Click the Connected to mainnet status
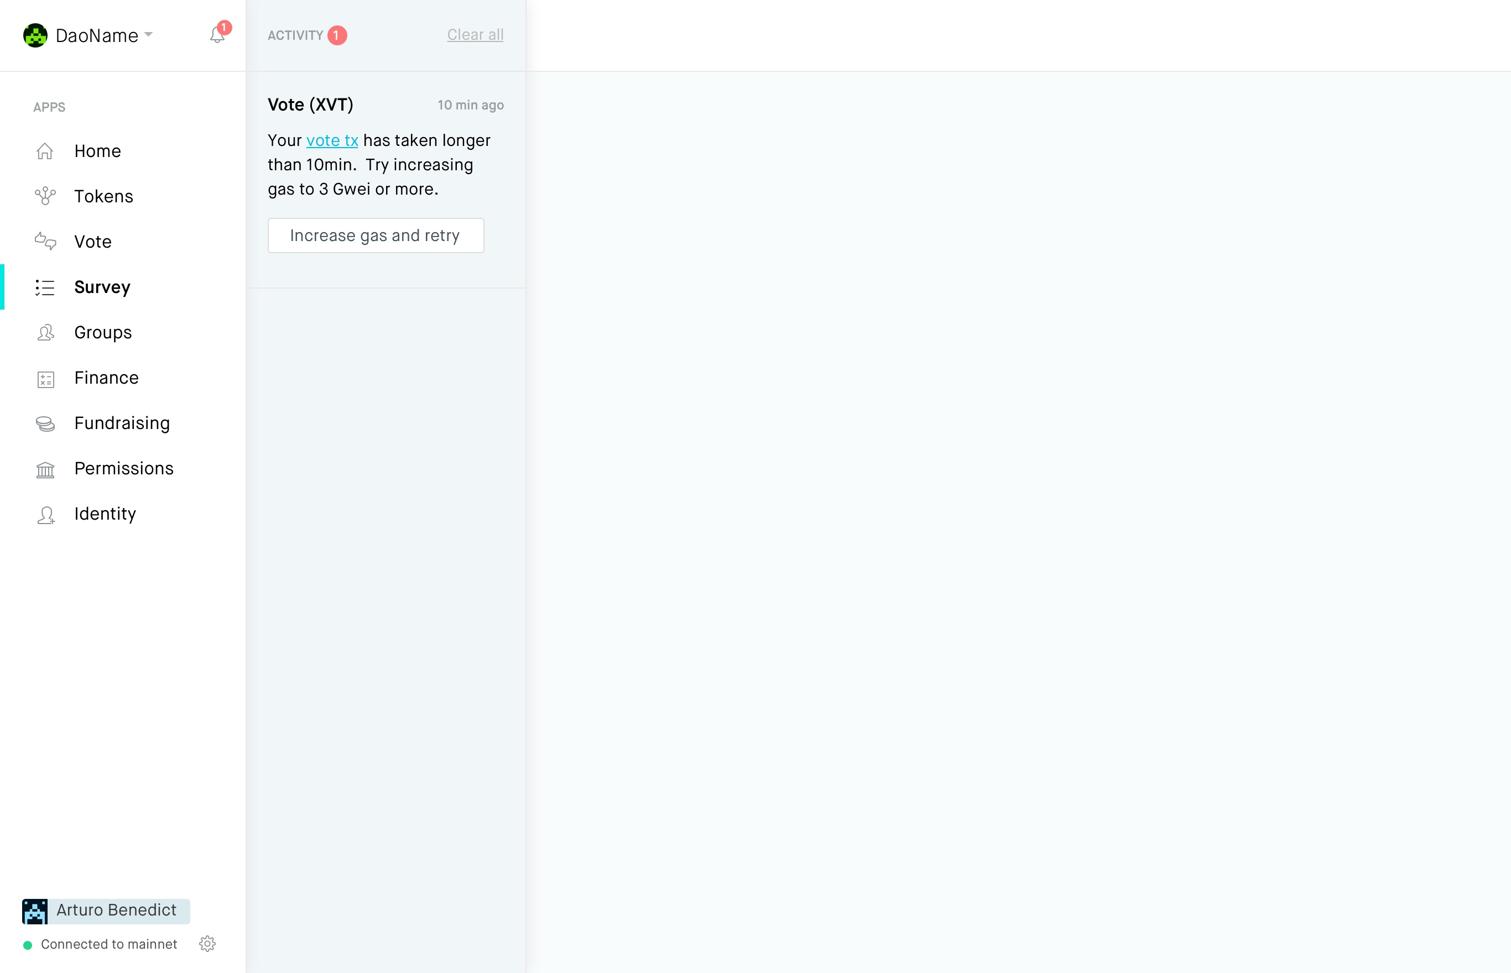Screen dimensions: 1511x973 click(110, 944)
